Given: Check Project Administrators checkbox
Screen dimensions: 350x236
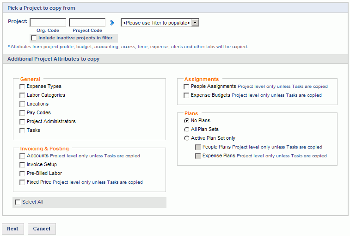Looking at the screenshot, I should (22, 122).
